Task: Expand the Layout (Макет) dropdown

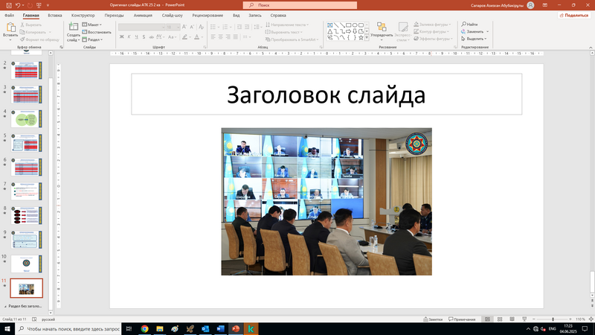Action: (x=94, y=25)
